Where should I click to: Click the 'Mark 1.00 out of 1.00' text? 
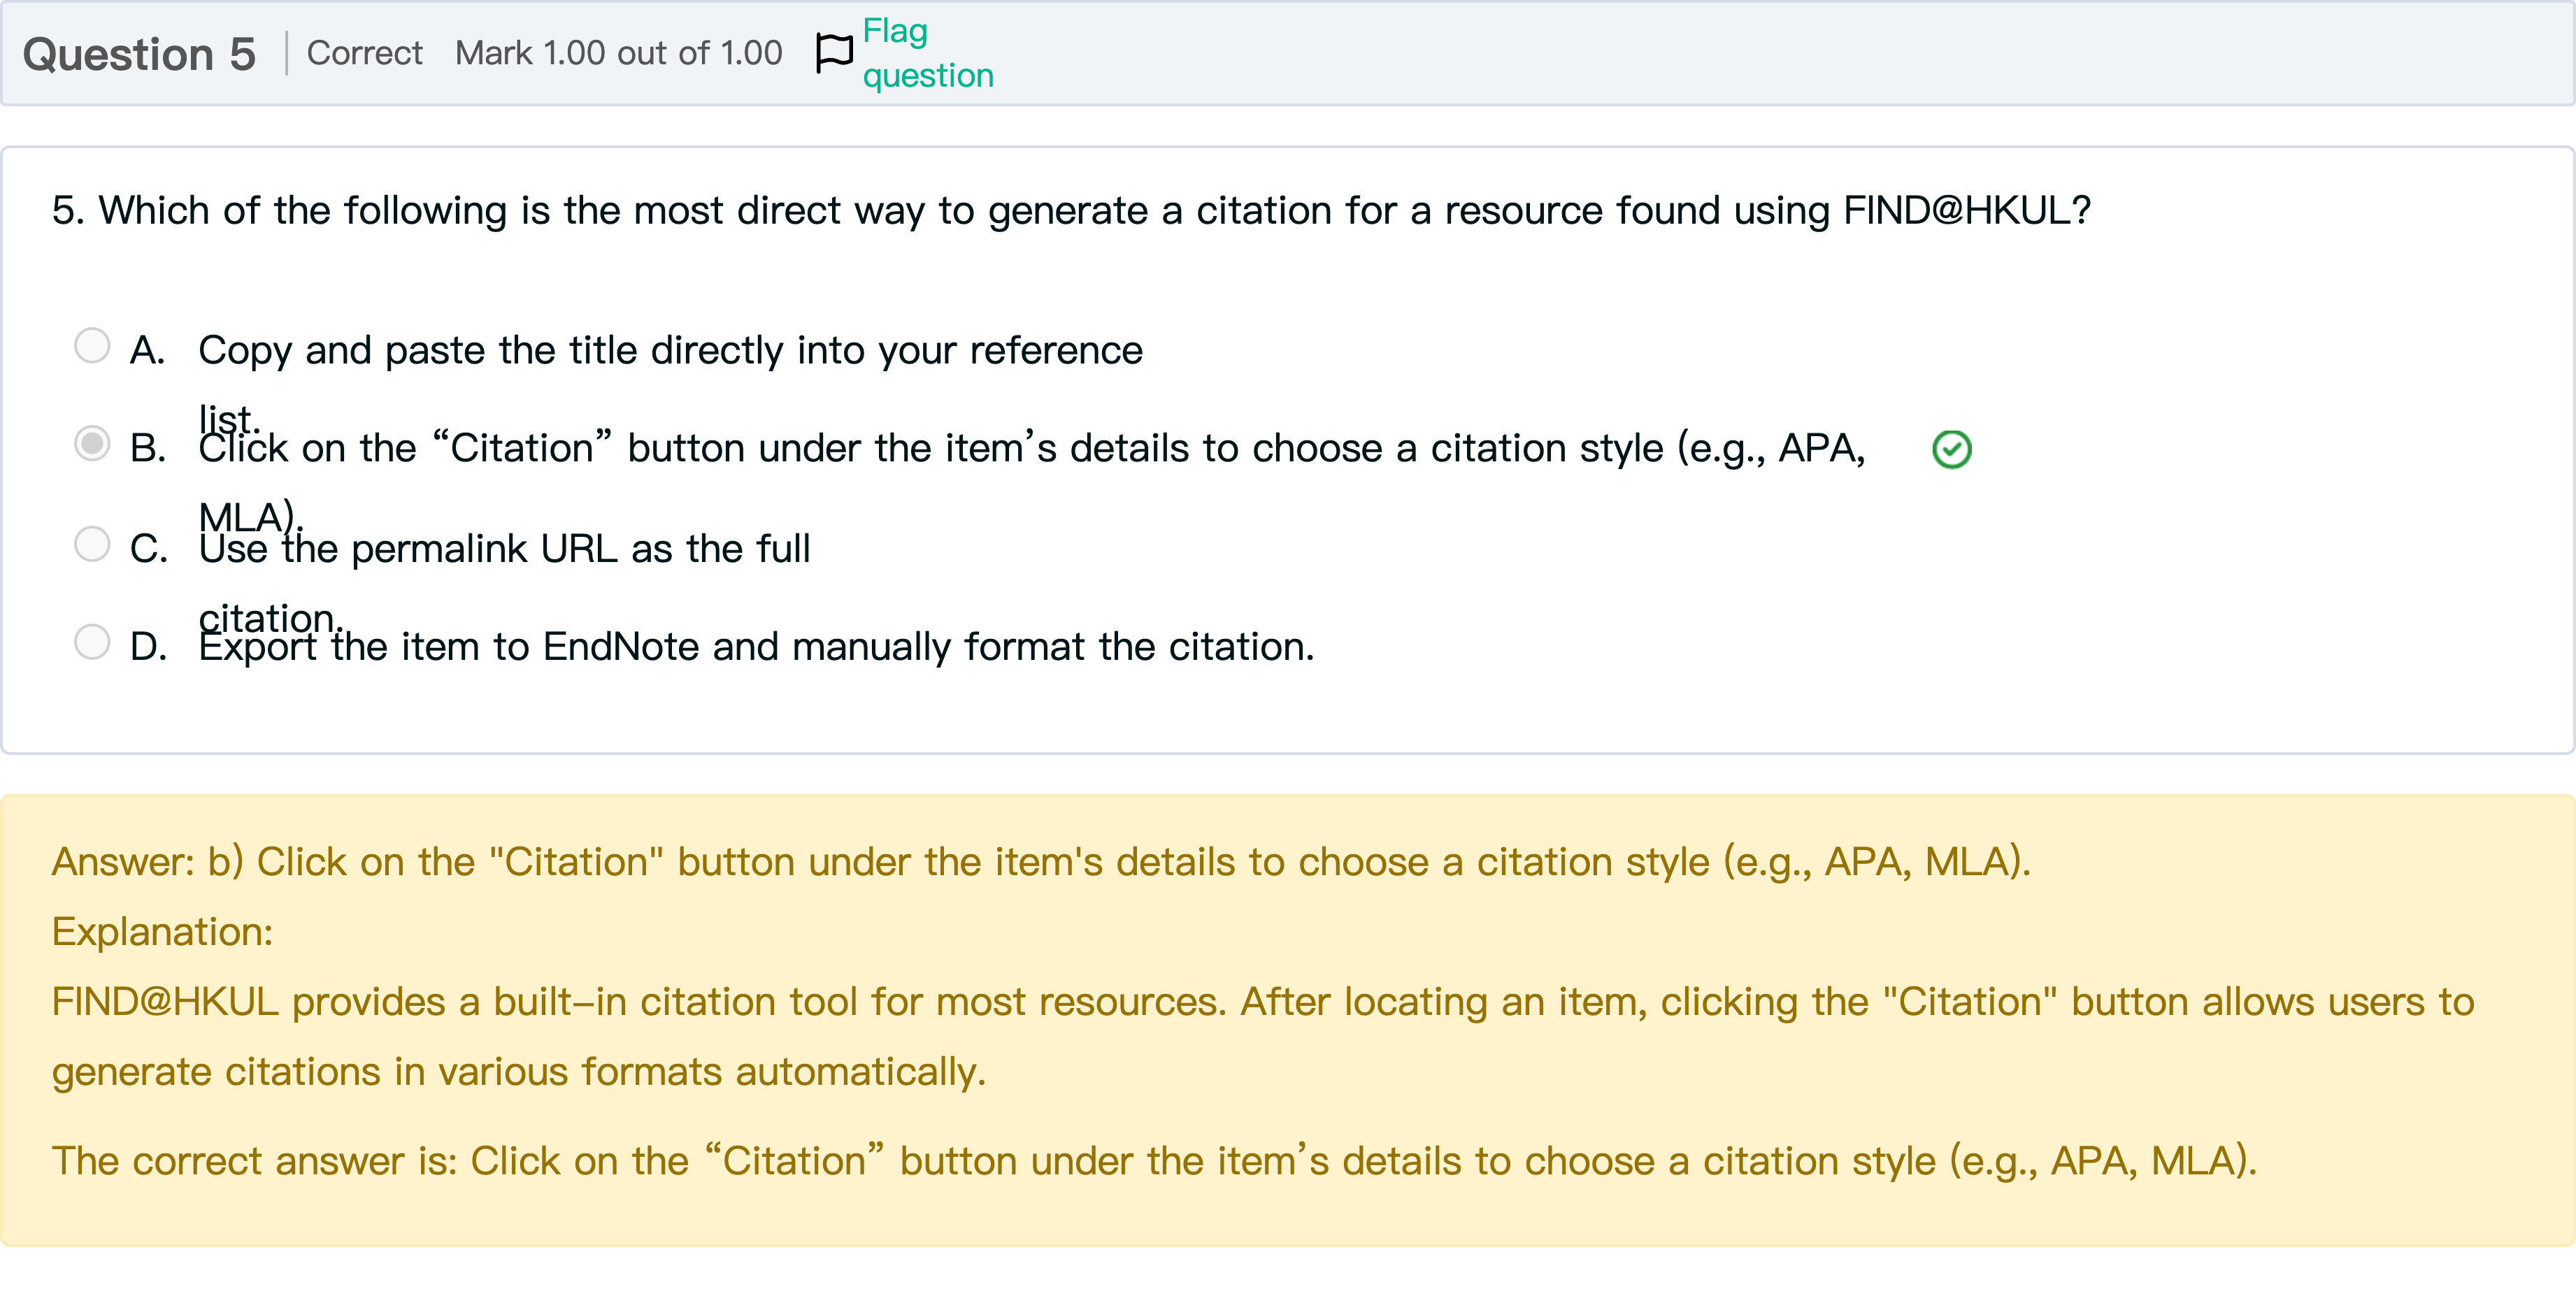(x=618, y=53)
